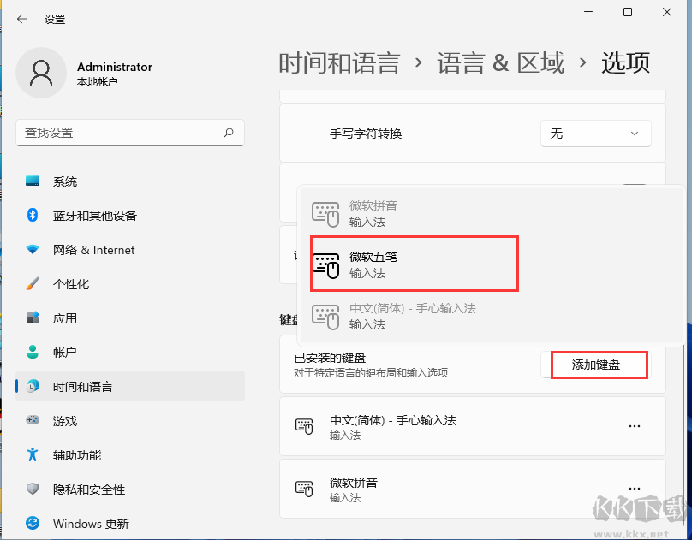Image resolution: width=692 pixels, height=540 pixels.
Task: Click the 帐户 person icon
Action: [33, 352]
